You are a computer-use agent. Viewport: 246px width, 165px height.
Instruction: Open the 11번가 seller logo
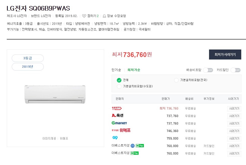click(116, 108)
